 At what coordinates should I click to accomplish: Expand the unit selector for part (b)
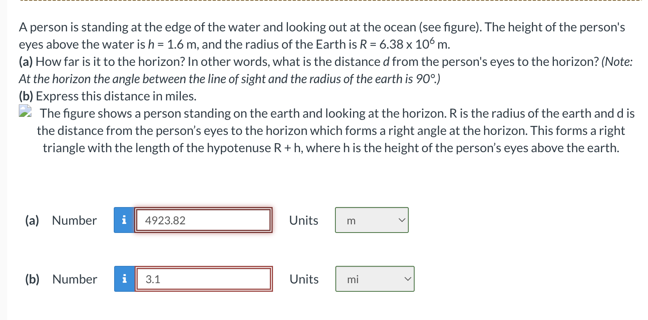pos(374,279)
